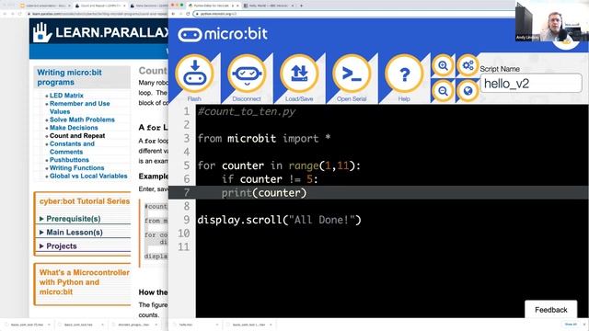Select Count and Repeat in sidebar
Screen dimensions: 589x331
(77, 135)
